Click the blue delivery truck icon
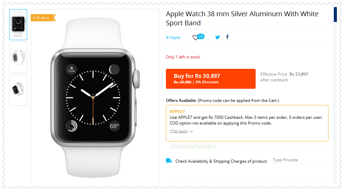Image resolution: width=344 pixels, height=191 pixels. click(169, 161)
